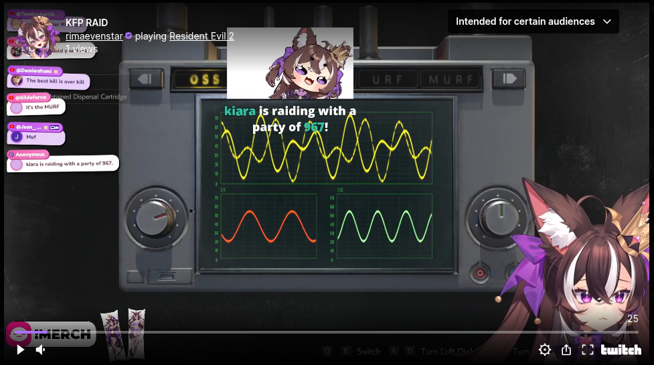Image resolution: width=654 pixels, height=365 pixels.
Task: Click the raid alert chibi image
Action: click(290, 64)
